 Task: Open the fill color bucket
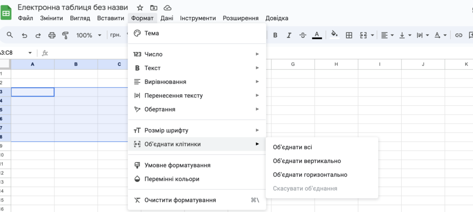click(334, 35)
